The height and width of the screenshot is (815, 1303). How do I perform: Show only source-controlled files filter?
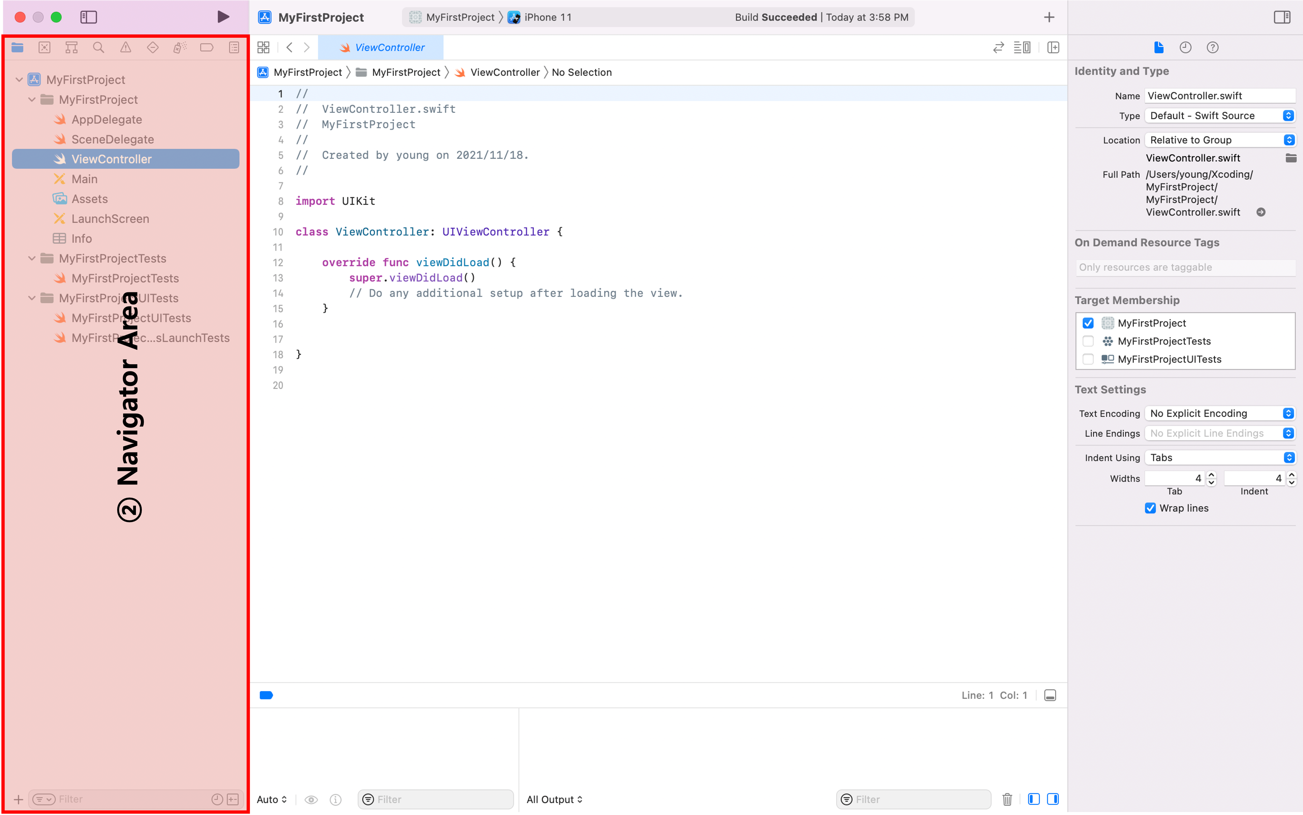(233, 799)
